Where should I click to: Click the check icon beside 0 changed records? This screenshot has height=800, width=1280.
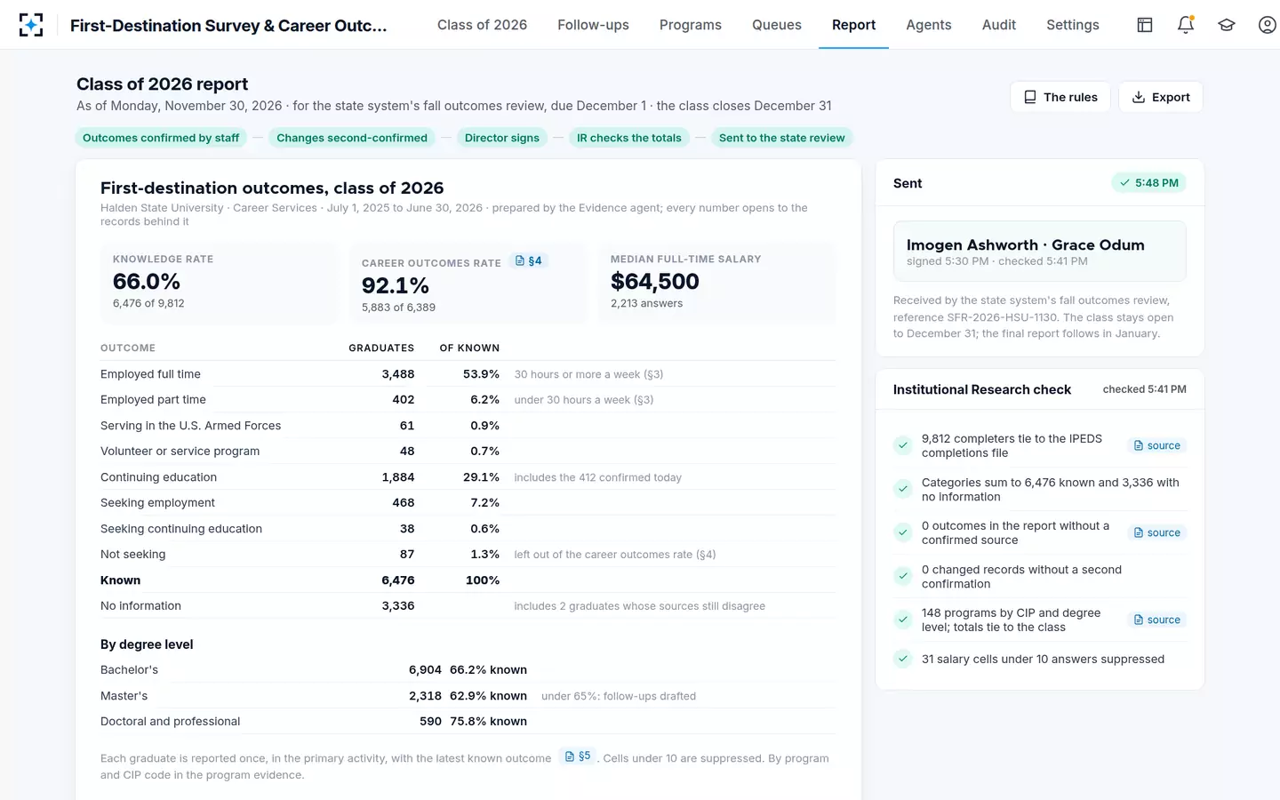point(903,576)
